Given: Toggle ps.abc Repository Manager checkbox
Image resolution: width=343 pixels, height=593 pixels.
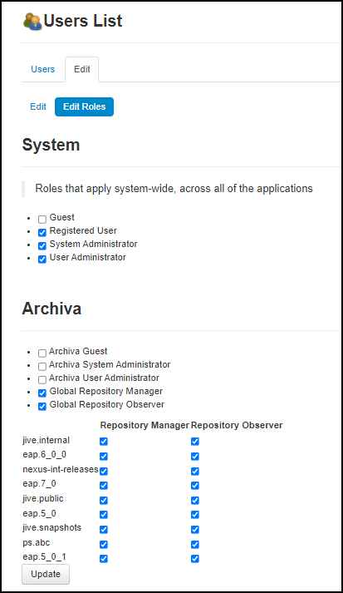Looking at the screenshot, I should point(104,544).
